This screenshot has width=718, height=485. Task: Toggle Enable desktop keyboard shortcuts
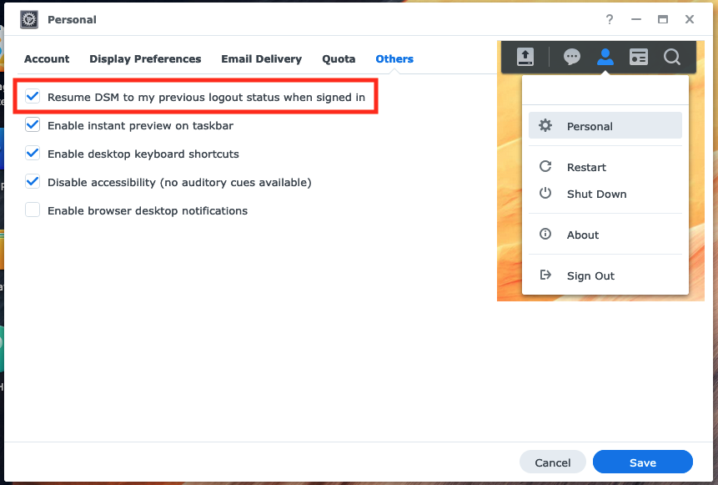(33, 154)
